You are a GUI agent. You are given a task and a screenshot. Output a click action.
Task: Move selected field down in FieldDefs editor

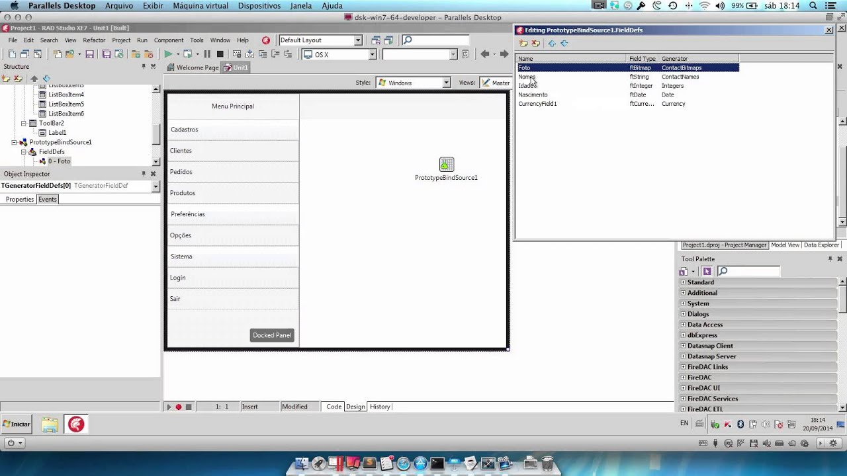pyautogui.click(x=564, y=43)
